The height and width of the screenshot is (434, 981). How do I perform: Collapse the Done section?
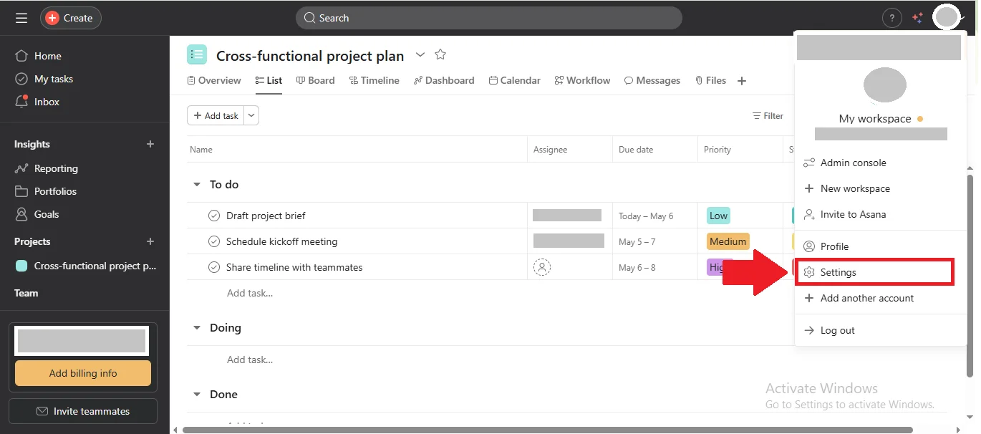pyautogui.click(x=196, y=395)
